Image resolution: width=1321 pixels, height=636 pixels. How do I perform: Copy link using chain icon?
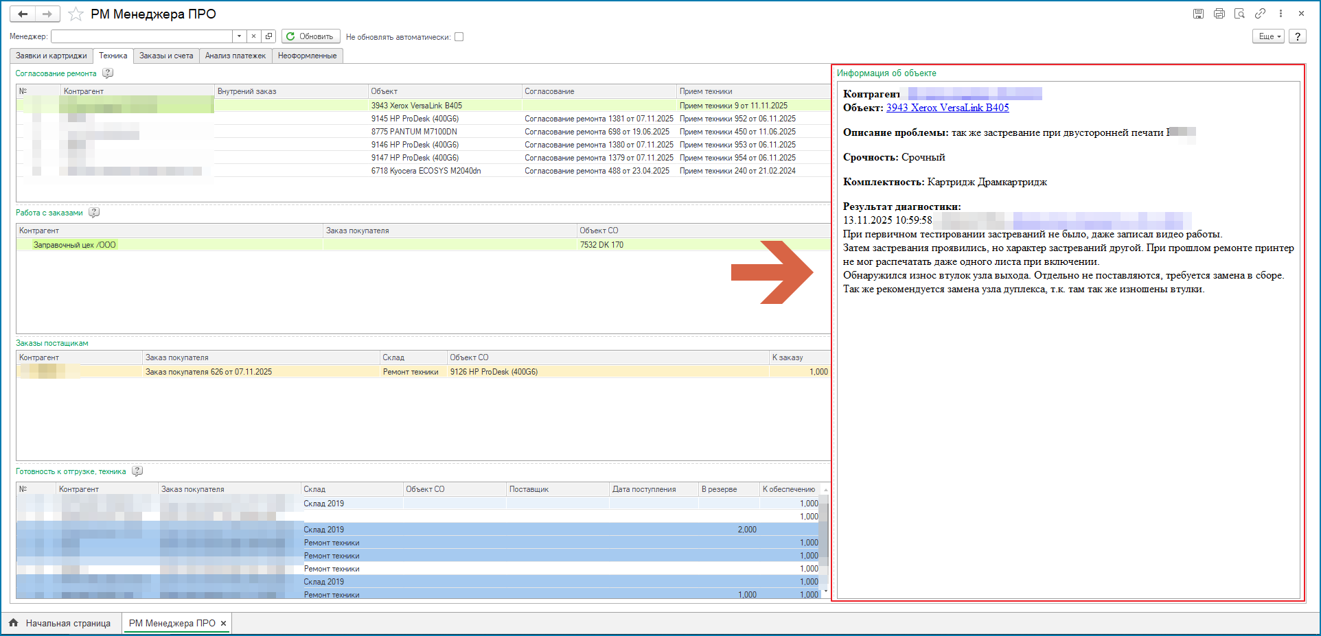pyautogui.click(x=1260, y=14)
